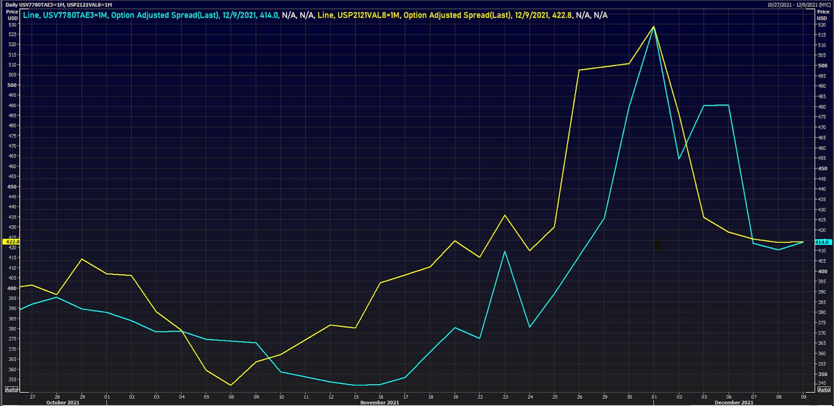Screen dimensions: 834x406
Task: Click the 17 date label on time axis
Action: pyautogui.click(x=406, y=397)
